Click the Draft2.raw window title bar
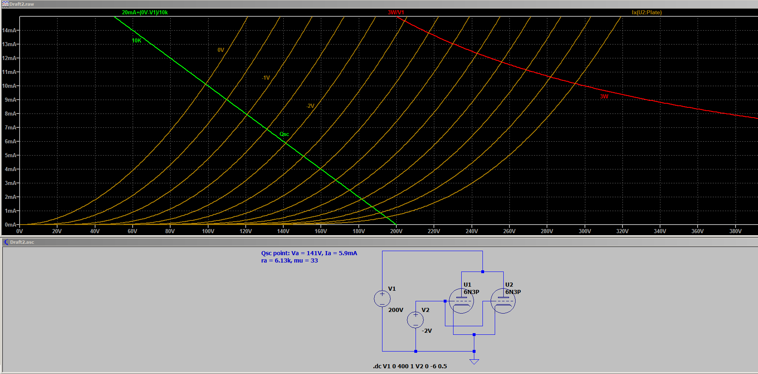758x374 pixels. pos(379,4)
